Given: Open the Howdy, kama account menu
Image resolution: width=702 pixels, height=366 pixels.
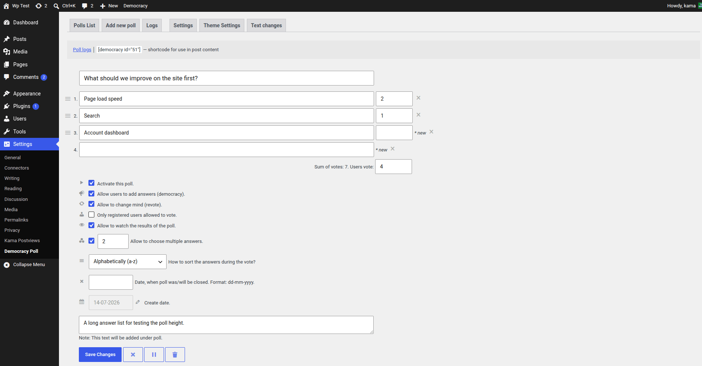Looking at the screenshot, I should point(684,6).
